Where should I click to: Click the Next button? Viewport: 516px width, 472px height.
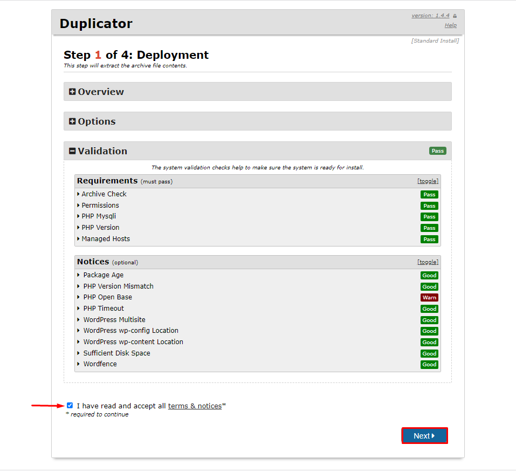(424, 436)
